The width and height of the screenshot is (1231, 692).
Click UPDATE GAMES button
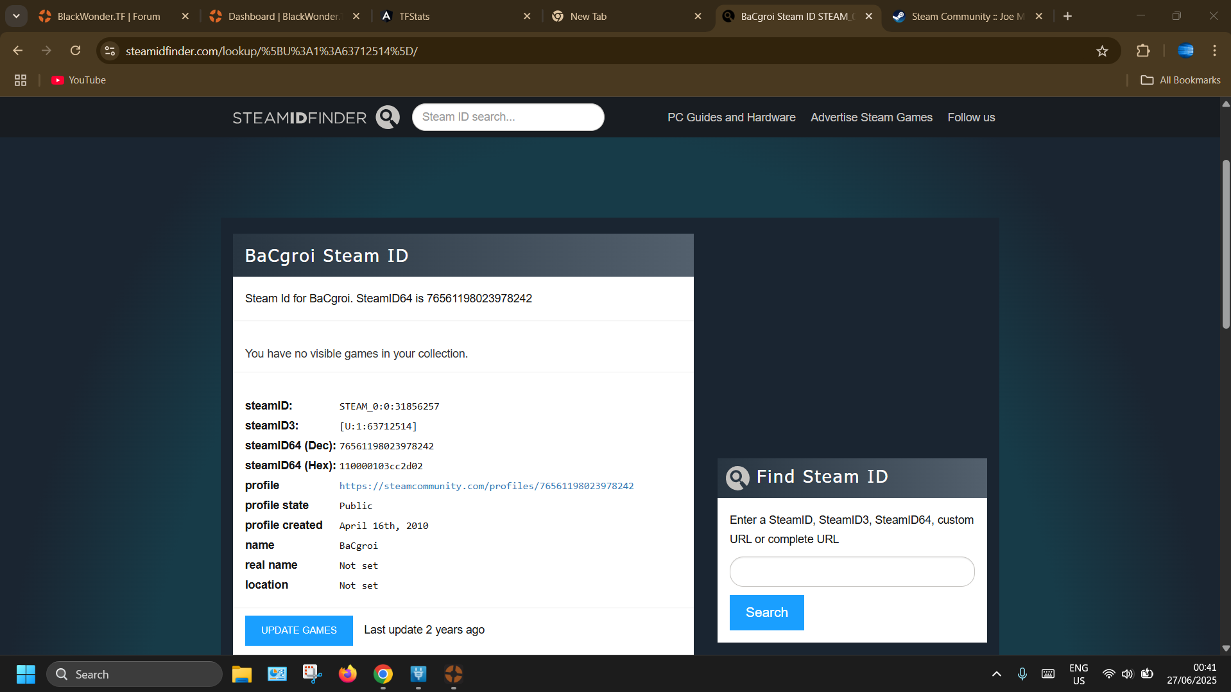[299, 630]
